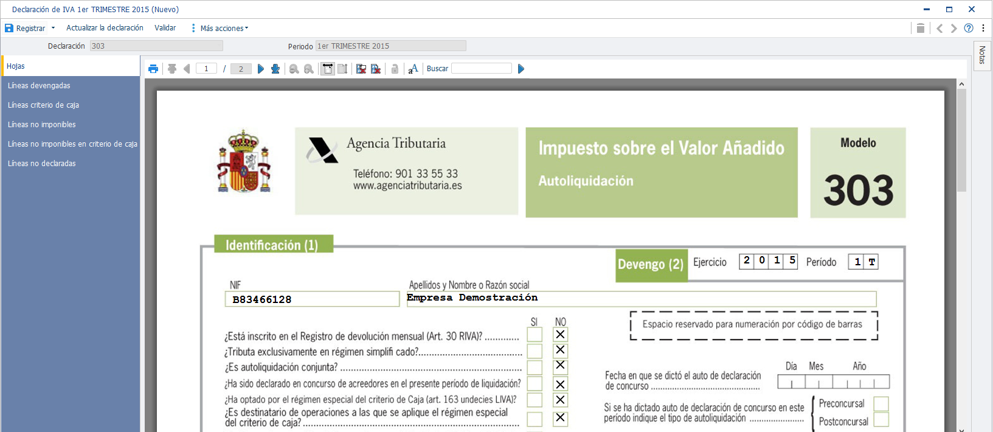Click the vertical scrollbar thumb of the report
Viewport: 993px width, 432px height.
(961, 140)
